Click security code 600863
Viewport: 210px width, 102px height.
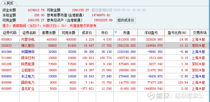tap(6, 39)
